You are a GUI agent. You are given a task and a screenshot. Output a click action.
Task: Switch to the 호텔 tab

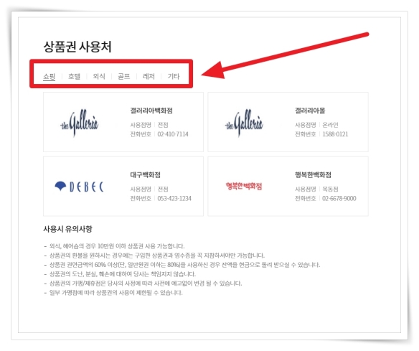[x=74, y=77]
